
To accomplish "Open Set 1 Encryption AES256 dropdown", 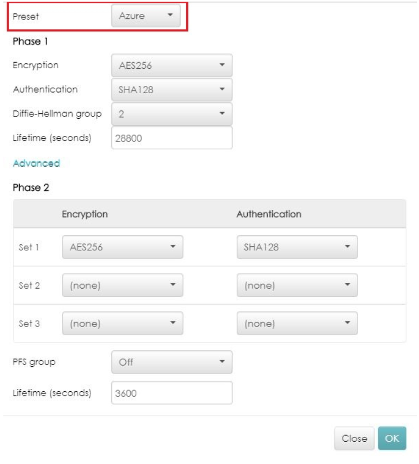I will click(x=122, y=247).
